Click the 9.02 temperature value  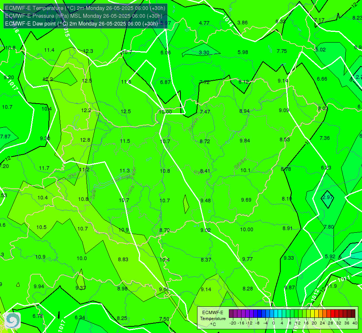[x=206, y=230]
